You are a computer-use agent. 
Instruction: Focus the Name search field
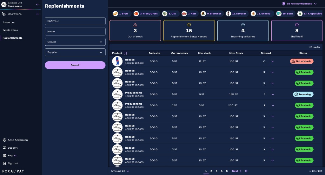tap(75, 31)
